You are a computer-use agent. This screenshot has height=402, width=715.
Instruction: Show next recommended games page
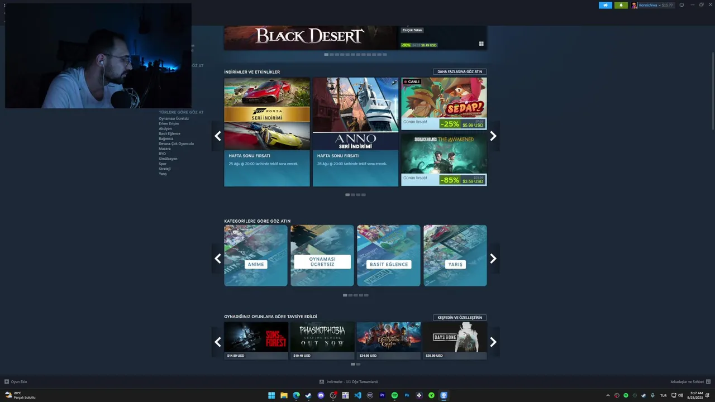pos(493,342)
